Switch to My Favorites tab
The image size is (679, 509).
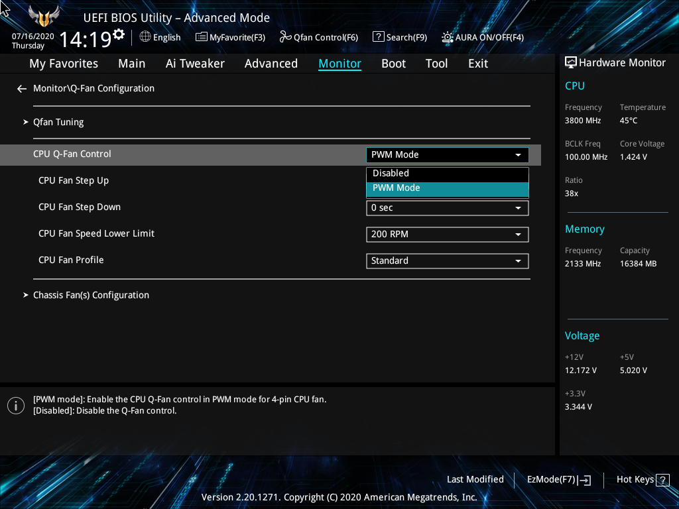click(x=64, y=64)
